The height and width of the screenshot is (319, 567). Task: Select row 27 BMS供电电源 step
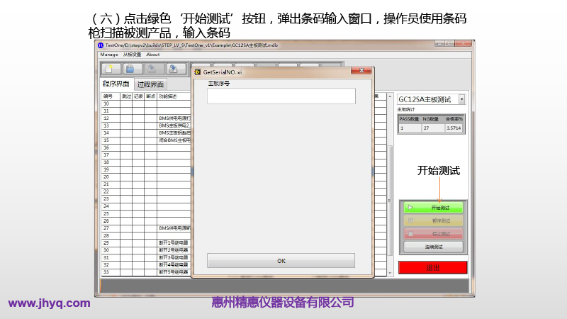coord(146,228)
